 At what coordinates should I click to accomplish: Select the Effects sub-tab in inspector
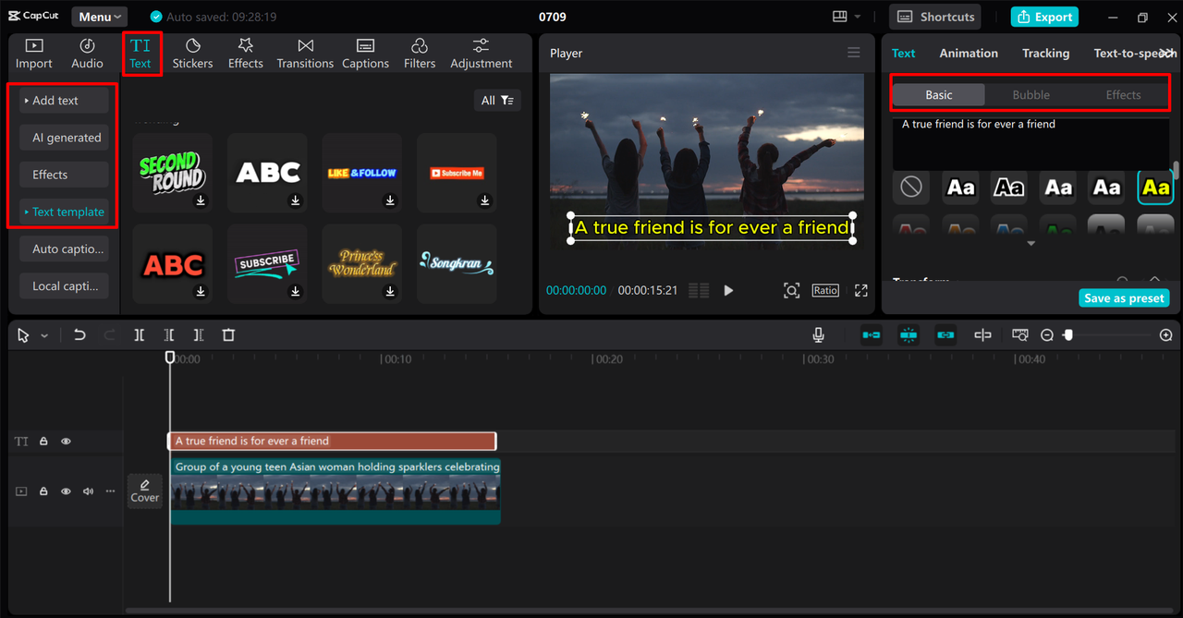point(1123,94)
